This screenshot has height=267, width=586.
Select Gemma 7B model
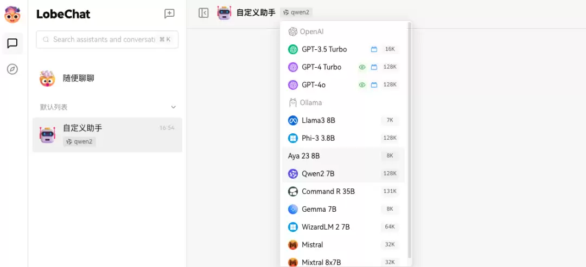pyautogui.click(x=343, y=209)
